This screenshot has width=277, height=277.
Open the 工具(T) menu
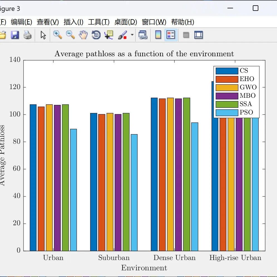99,22
